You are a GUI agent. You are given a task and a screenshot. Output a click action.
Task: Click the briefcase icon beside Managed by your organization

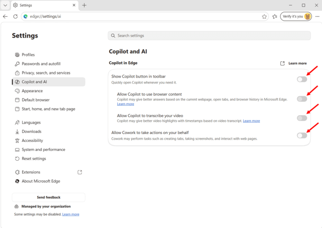click(17, 206)
